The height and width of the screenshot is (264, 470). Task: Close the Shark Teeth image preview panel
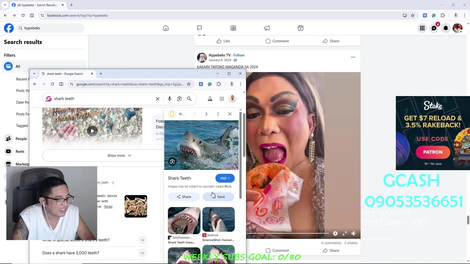(x=230, y=114)
